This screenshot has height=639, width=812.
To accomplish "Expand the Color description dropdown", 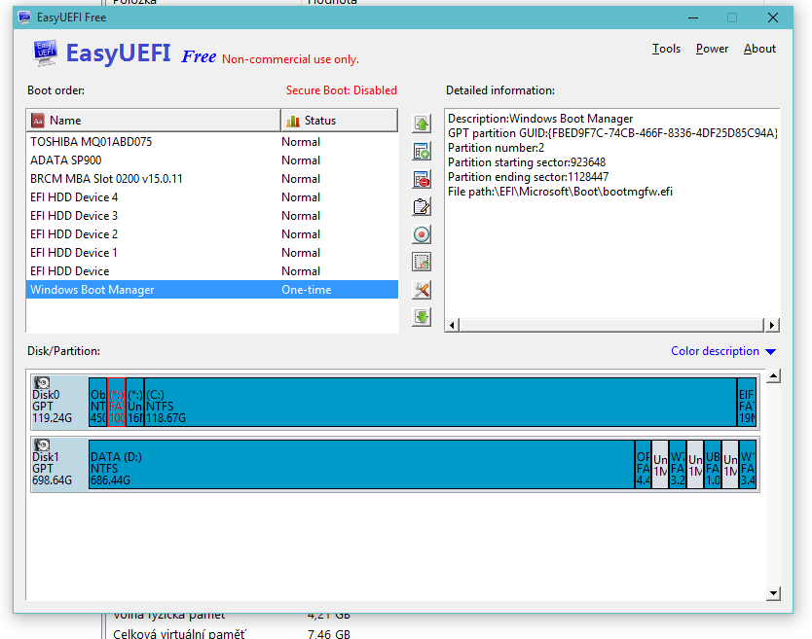I will 723,351.
